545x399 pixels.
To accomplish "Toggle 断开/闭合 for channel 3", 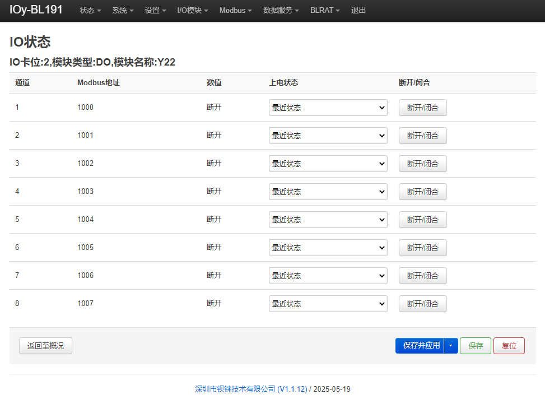I will 423,164.
